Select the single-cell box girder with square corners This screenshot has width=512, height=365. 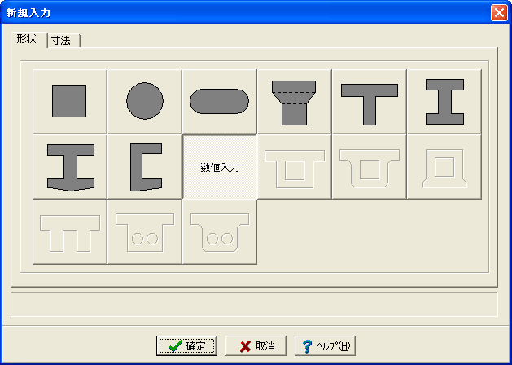pos(294,167)
